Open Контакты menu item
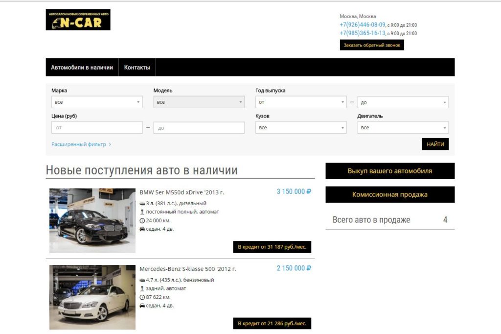Viewport: 501px width, 334px height. (x=137, y=68)
